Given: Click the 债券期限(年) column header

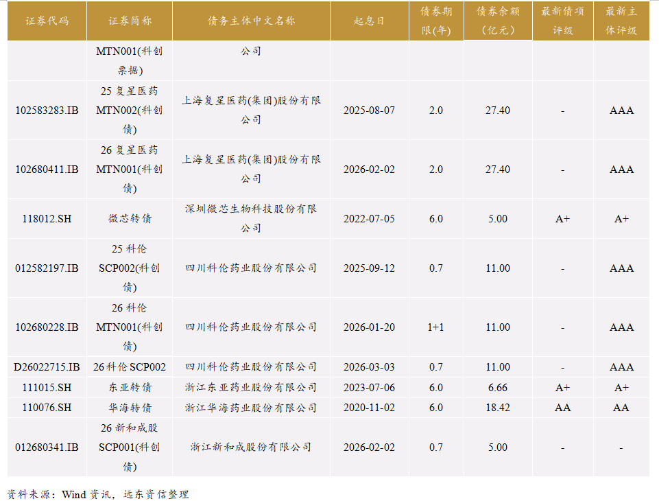Looking at the screenshot, I should 436,21.
